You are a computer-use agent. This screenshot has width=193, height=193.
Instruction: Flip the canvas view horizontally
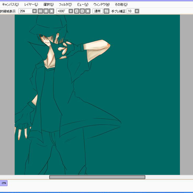[106, 11]
